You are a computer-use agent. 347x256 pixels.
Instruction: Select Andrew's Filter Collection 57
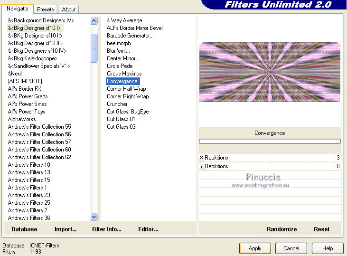pos(39,142)
